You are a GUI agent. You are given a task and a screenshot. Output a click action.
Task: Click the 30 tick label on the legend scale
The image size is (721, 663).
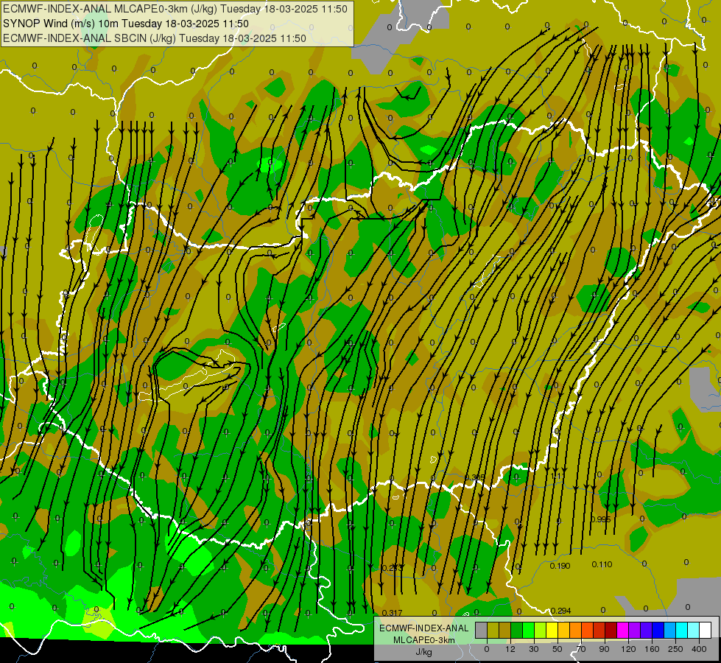(x=534, y=649)
